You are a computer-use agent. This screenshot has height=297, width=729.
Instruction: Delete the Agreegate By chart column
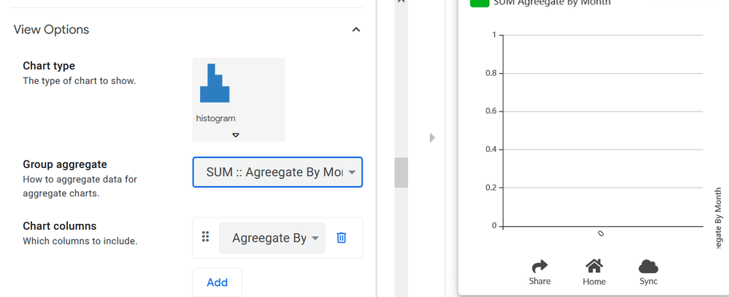[x=342, y=237]
